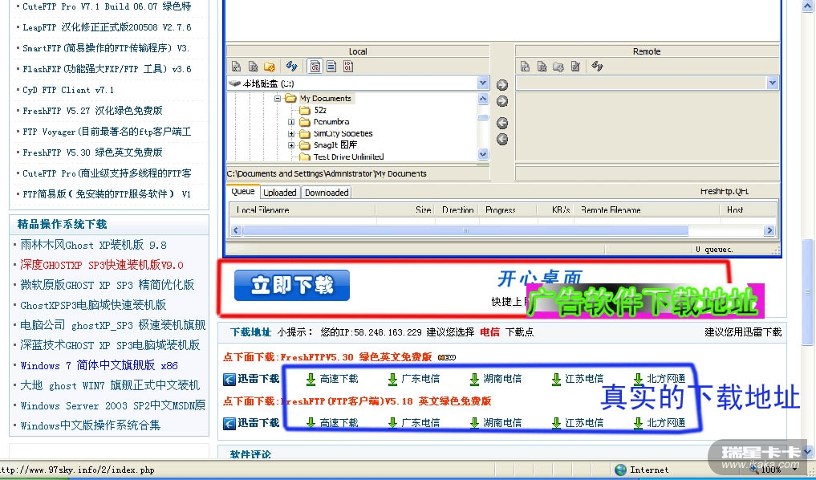Open red link 深度GHOSTXP SP3快速装机版V9.0

[101, 265]
